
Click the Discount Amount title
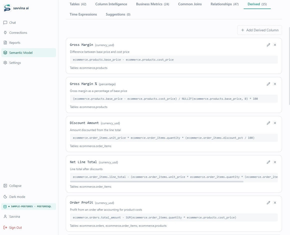84,123
